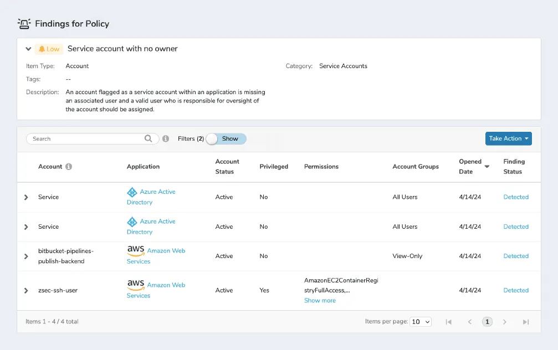Click the Account column info icon
558x350 pixels.
point(69,167)
